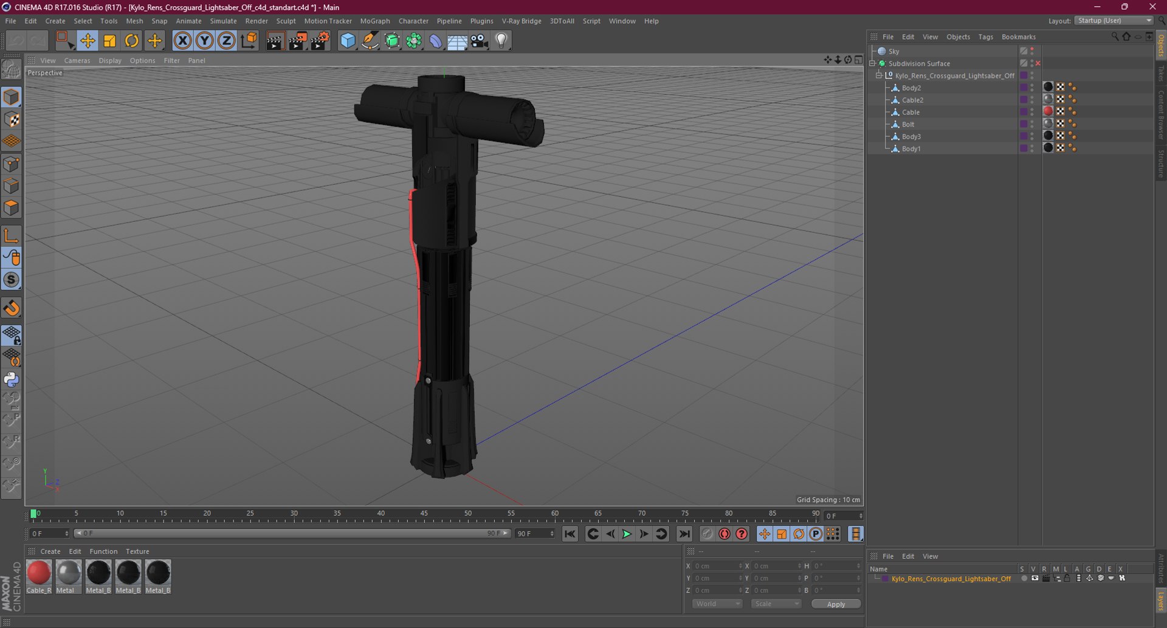Image resolution: width=1167 pixels, height=628 pixels.
Task: Add a Cube primitive object
Action: [x=348, y=41]
